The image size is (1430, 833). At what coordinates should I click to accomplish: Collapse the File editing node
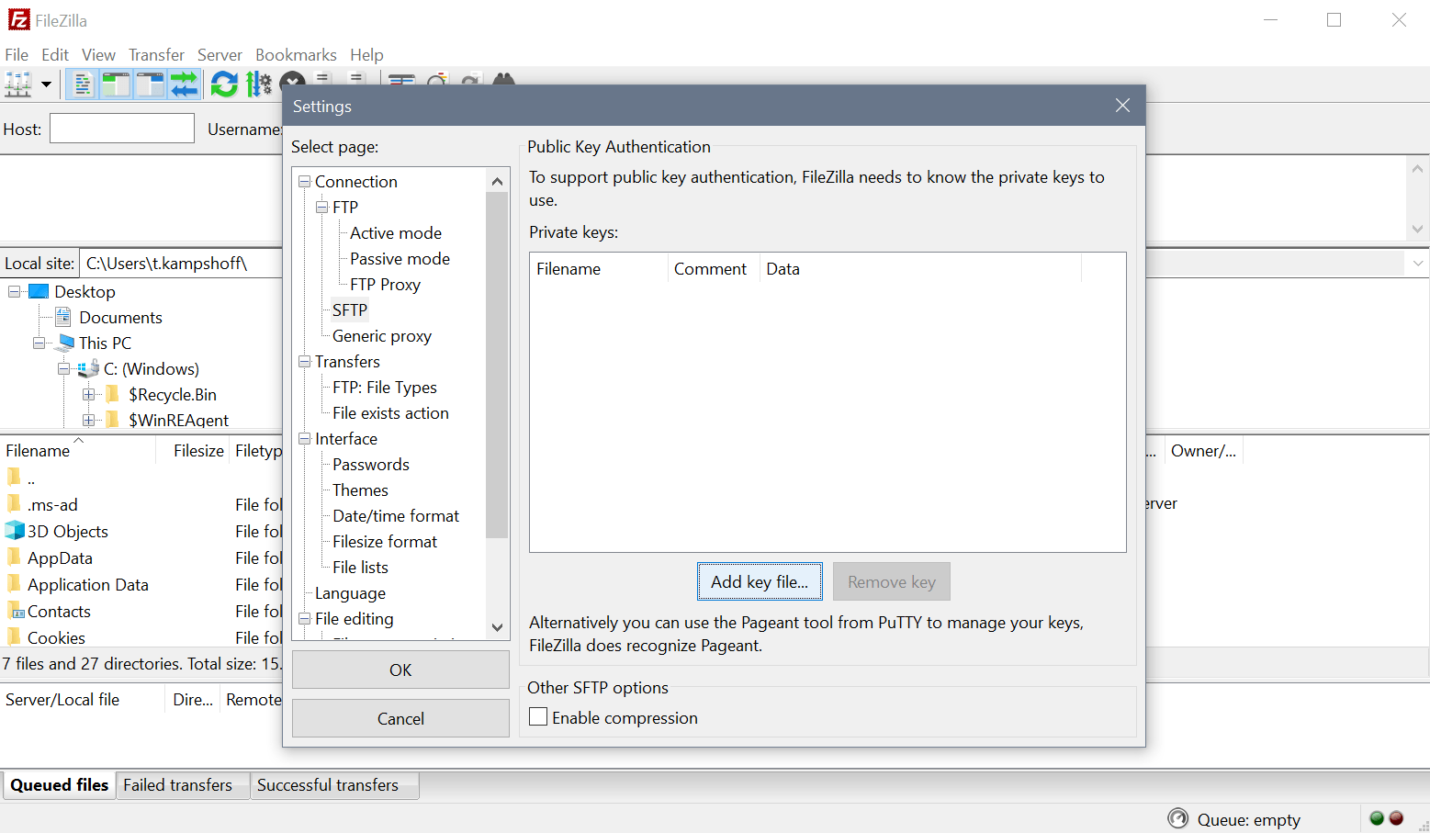305,619
